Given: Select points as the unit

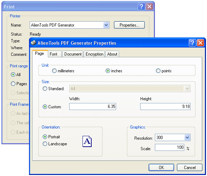Looking at the screenshot, I should (158, 71).
